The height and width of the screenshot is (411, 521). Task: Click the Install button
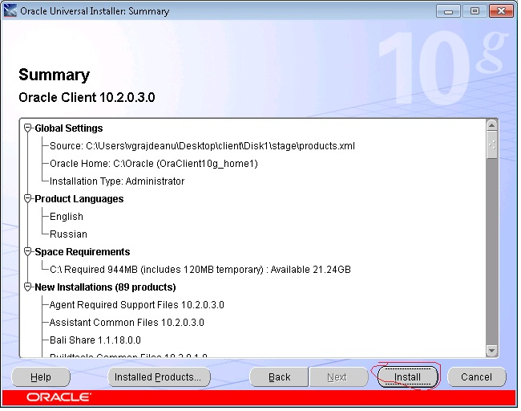pyautogui.click(x=407, y=377)
